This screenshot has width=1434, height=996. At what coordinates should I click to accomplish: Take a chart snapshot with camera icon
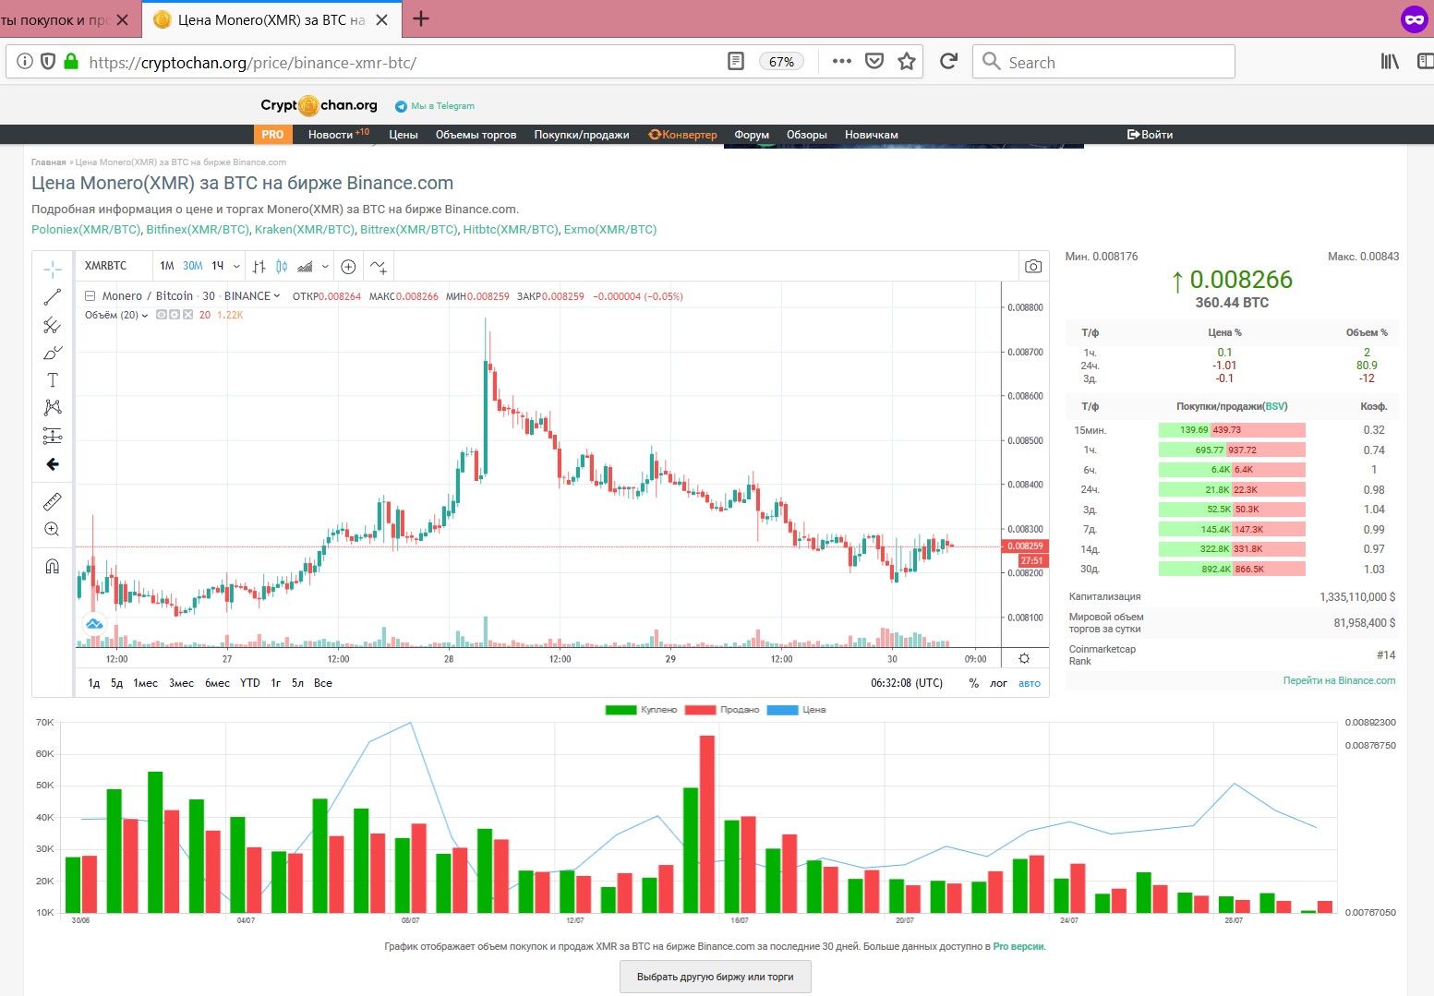click(x=1033, y=266)
